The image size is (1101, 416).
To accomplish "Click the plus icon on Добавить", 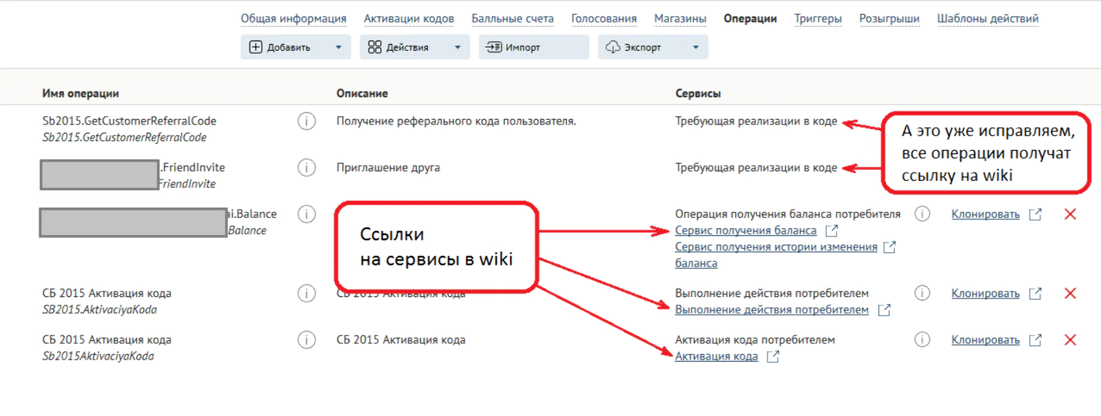I will (256, 47).
